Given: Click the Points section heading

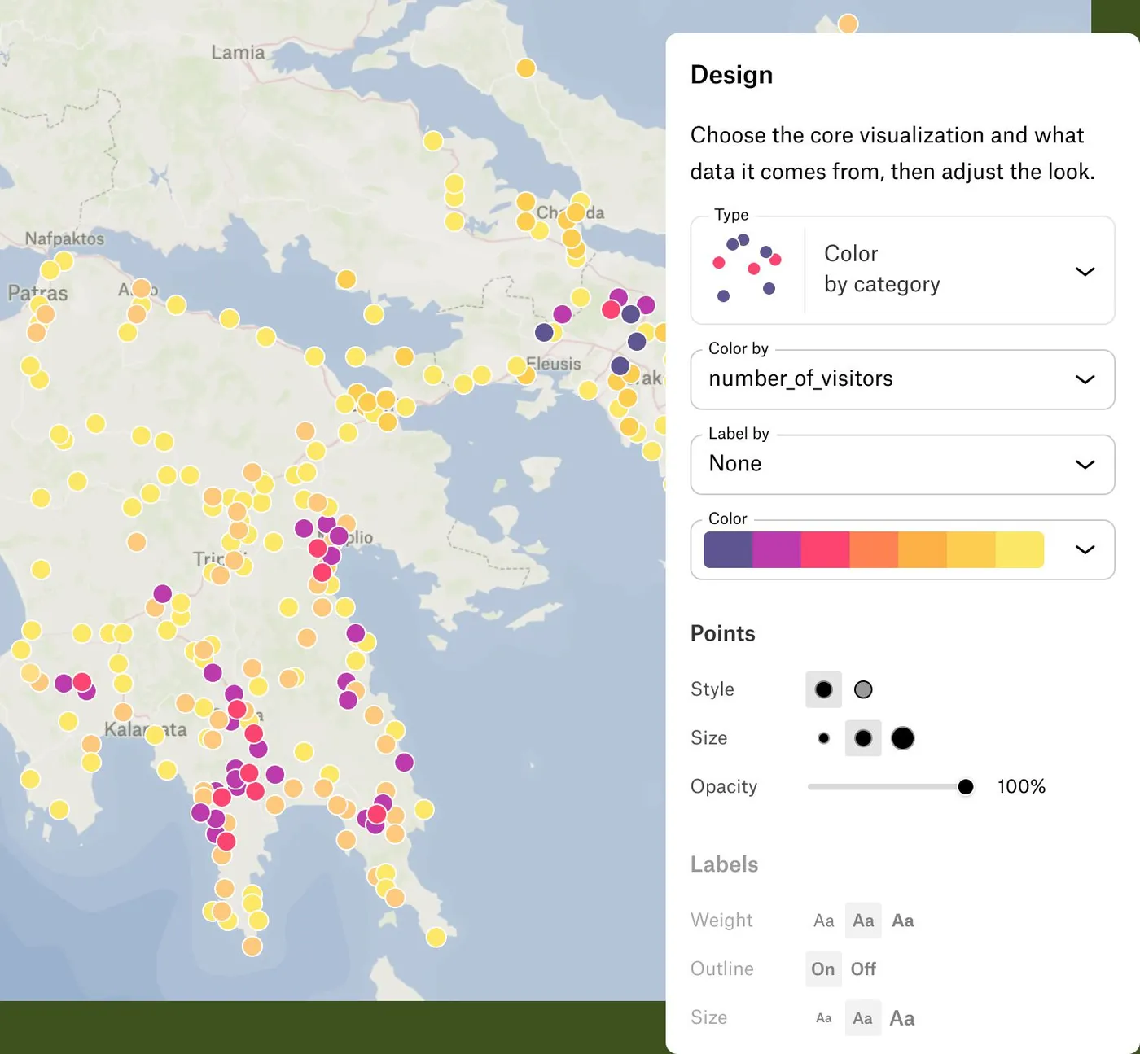Looking at the screenshot, I should [723, 633].
